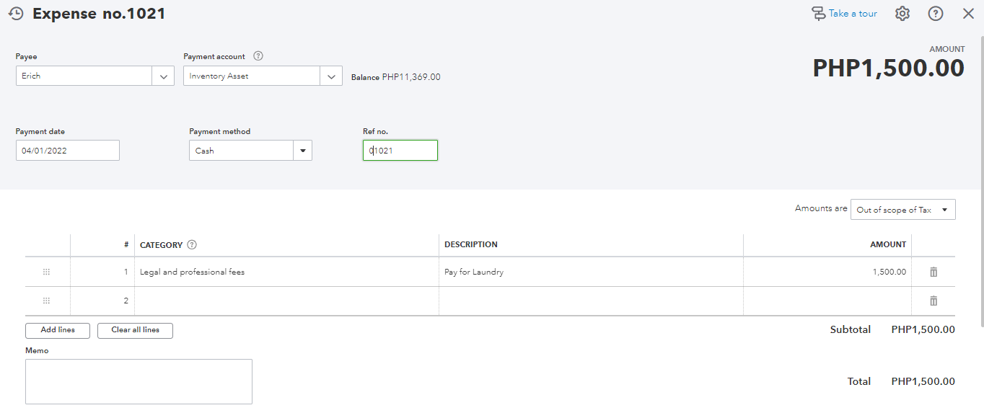Grab the drag handle on line 2
984x413 pixels.
[47, 301]
